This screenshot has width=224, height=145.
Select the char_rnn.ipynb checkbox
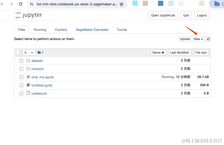[x=22, y=77]
